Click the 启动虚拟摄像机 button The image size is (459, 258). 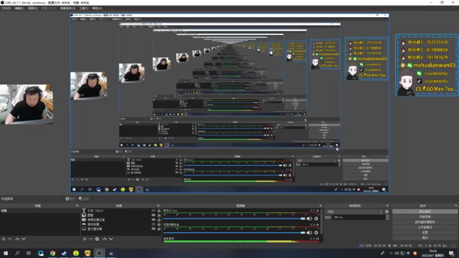tap(425, 222)
